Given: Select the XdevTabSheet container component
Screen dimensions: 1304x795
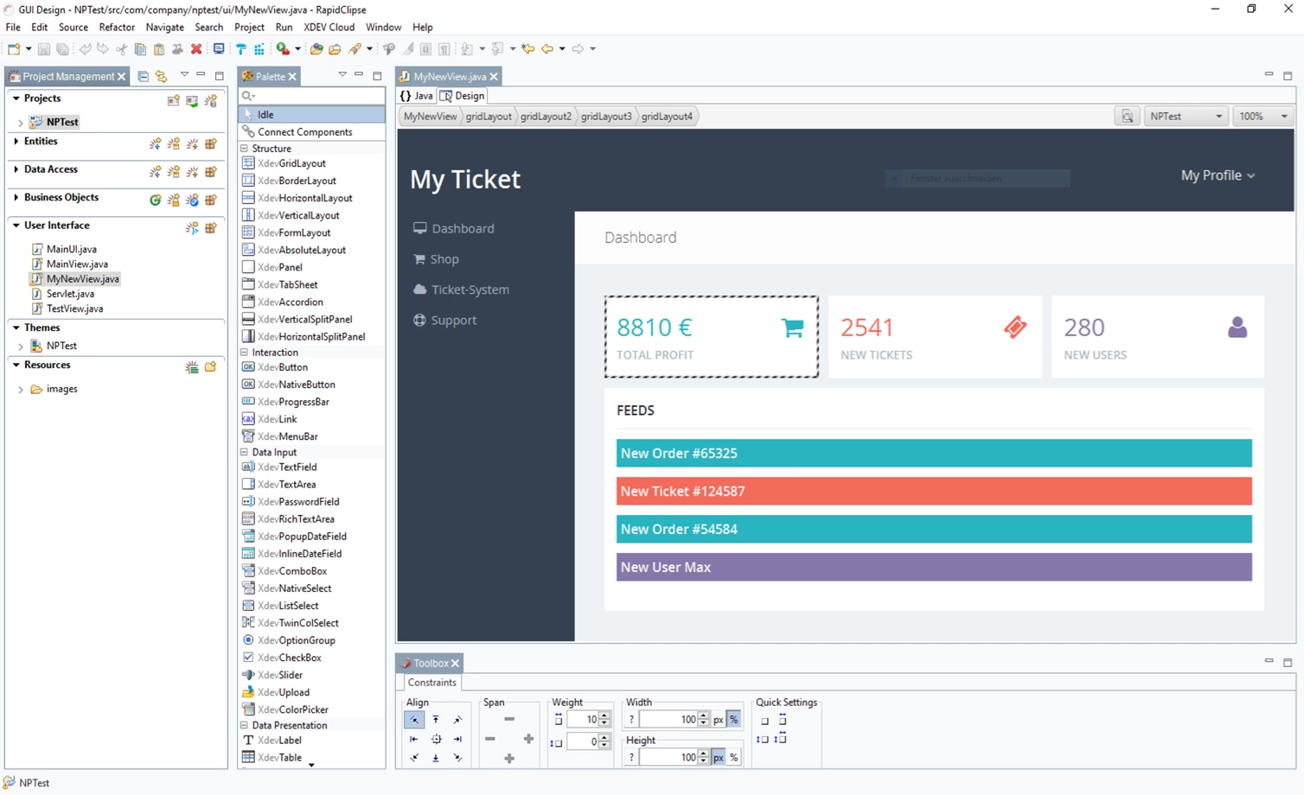Looking at the screenshot, I should (x=285, y=284).
